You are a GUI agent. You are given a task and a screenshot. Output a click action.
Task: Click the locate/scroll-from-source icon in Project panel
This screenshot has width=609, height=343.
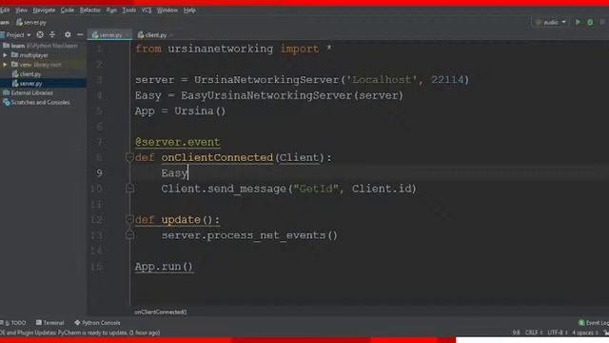(x=40, y=34)
